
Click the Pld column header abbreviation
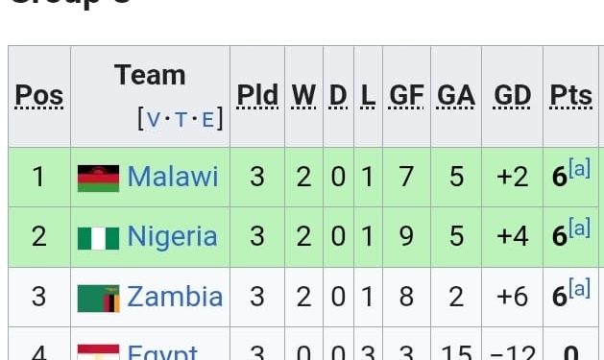tap(257, 95)
